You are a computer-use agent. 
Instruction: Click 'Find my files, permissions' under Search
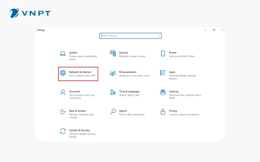pyautogui.click(x=132, y=115)
